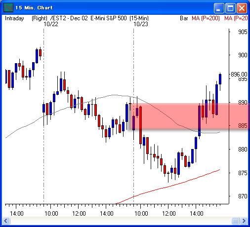Viewport: 250px width, 227px height.
Task: Click the 12:00 time axis label under 10/23
Action: 169,214
